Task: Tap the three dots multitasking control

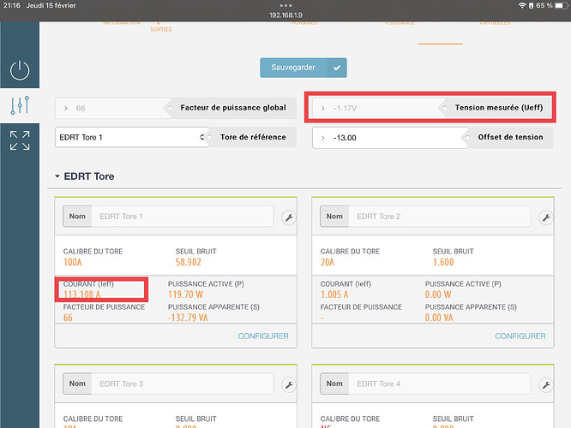Action: (285, 5)
